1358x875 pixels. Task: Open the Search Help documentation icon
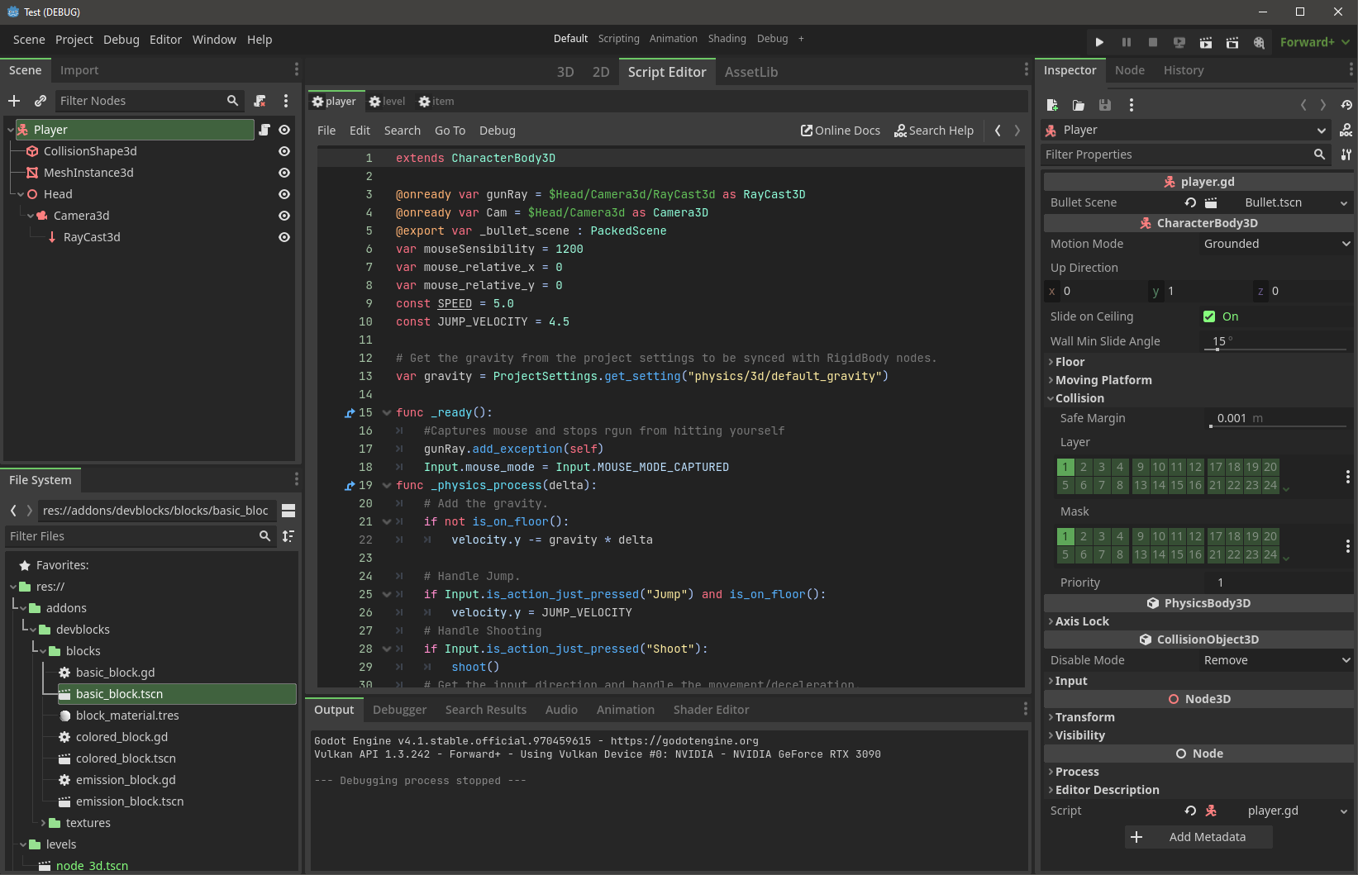(x=934, y=131)
